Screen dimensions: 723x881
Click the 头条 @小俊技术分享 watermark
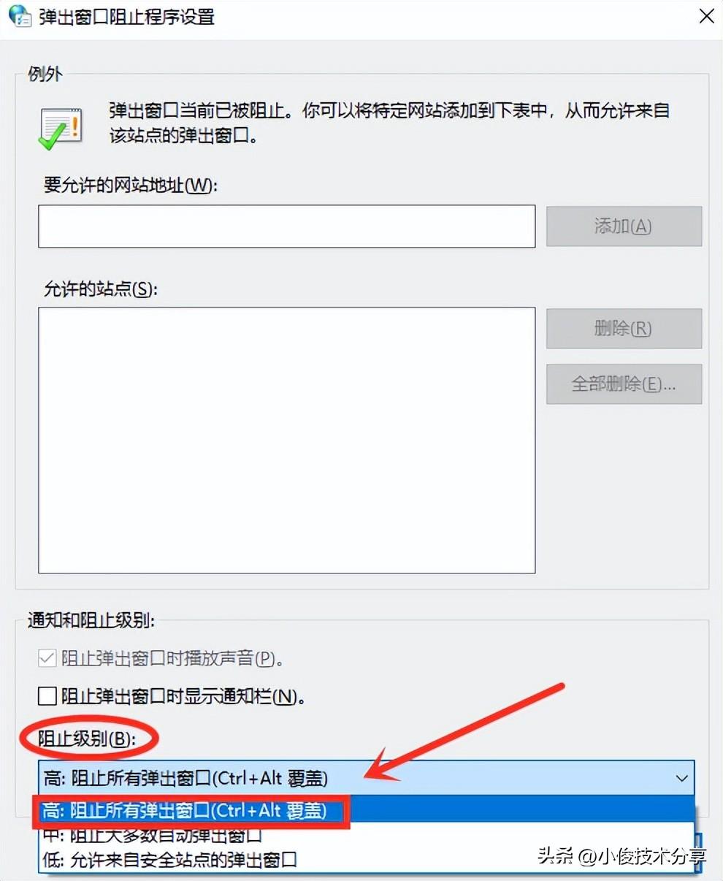point(622,856)
